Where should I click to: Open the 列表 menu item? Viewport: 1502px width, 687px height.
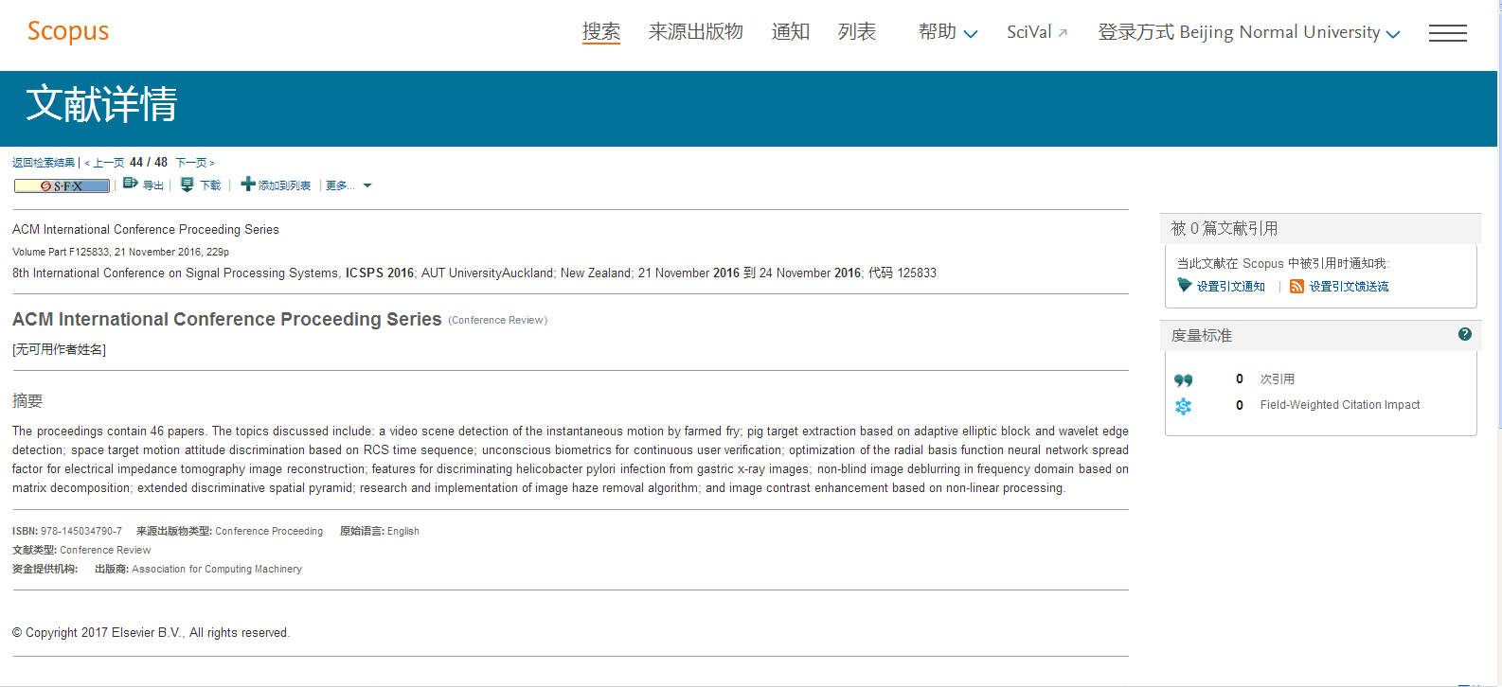[x=857, y=32]
